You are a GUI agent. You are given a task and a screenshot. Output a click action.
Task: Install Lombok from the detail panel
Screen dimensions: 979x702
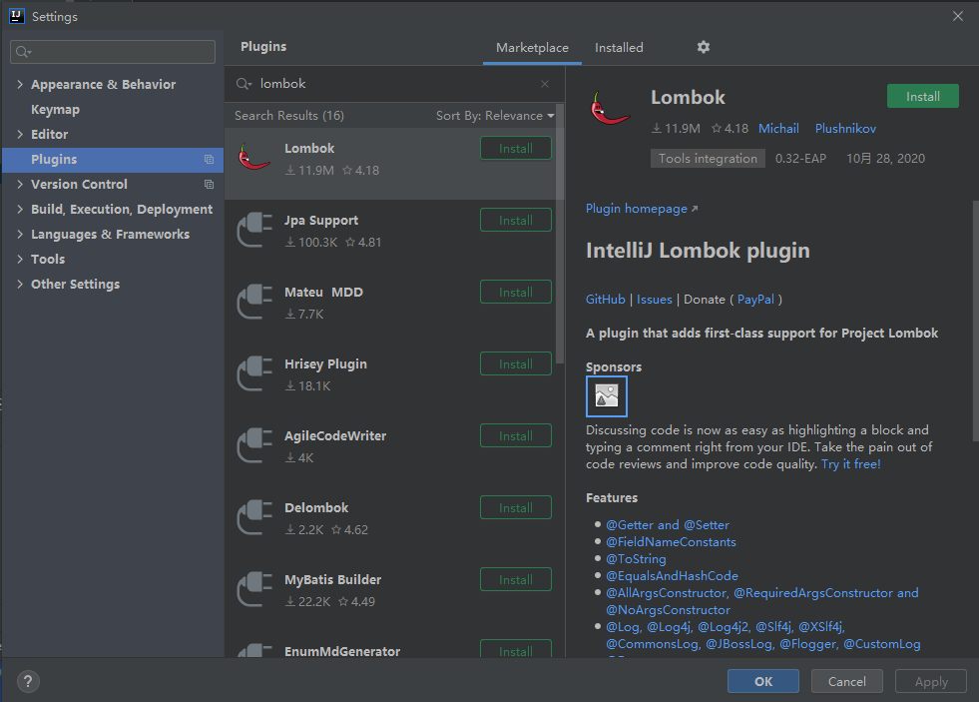923,96
